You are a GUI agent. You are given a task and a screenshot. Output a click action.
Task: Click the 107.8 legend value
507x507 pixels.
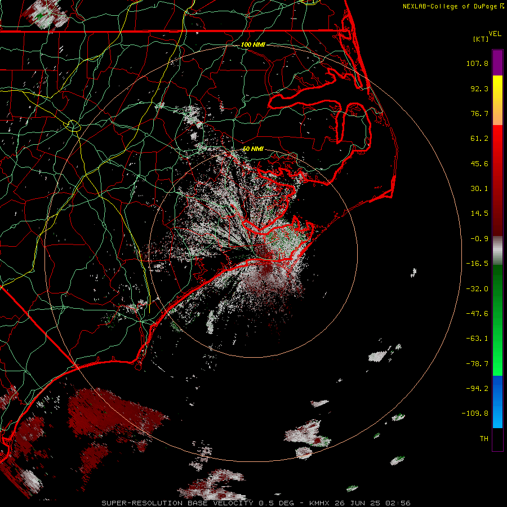tap(477, 63)
